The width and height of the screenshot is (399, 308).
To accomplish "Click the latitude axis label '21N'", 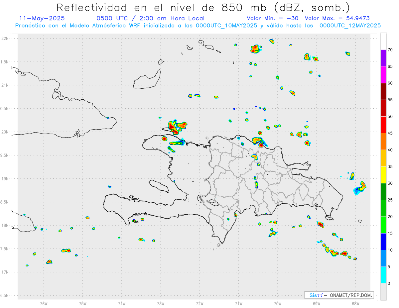I will tap(6, 85).
